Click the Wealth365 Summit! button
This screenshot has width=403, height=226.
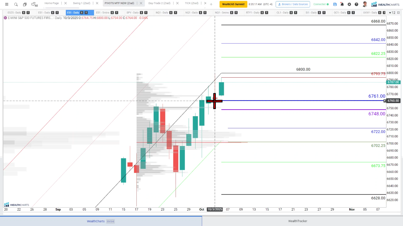click(233, 4)
